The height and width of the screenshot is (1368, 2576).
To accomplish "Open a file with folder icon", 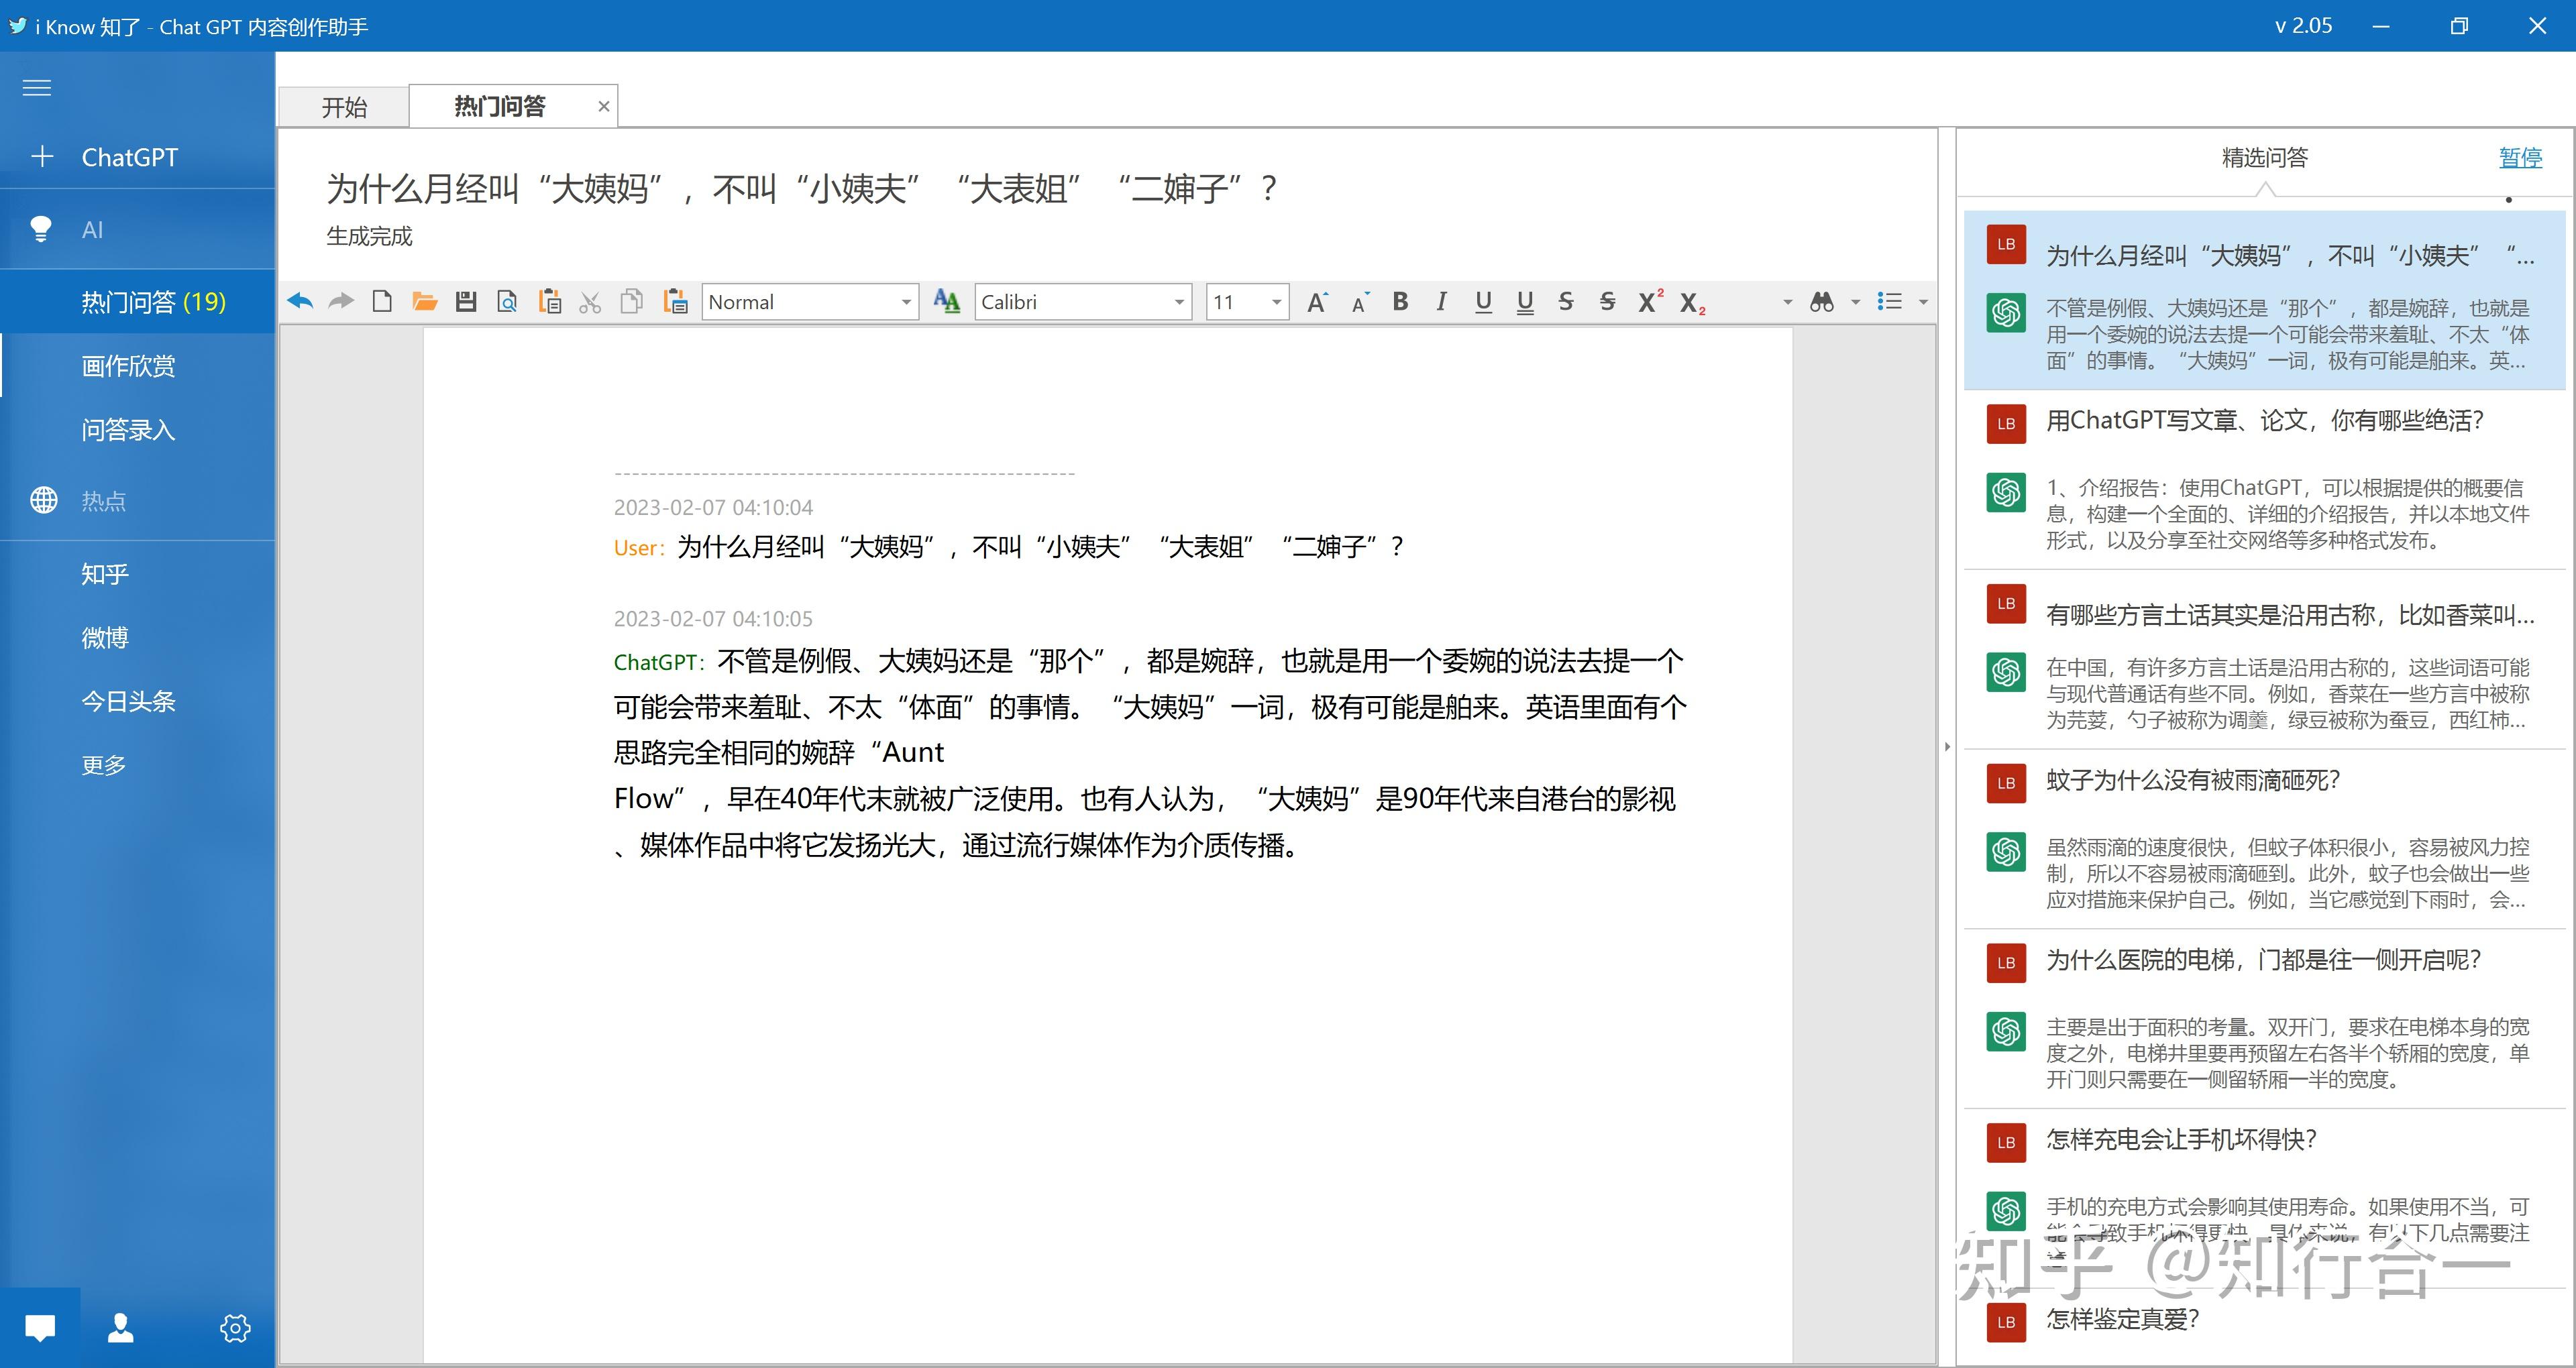I will click(x=425, y=301).
